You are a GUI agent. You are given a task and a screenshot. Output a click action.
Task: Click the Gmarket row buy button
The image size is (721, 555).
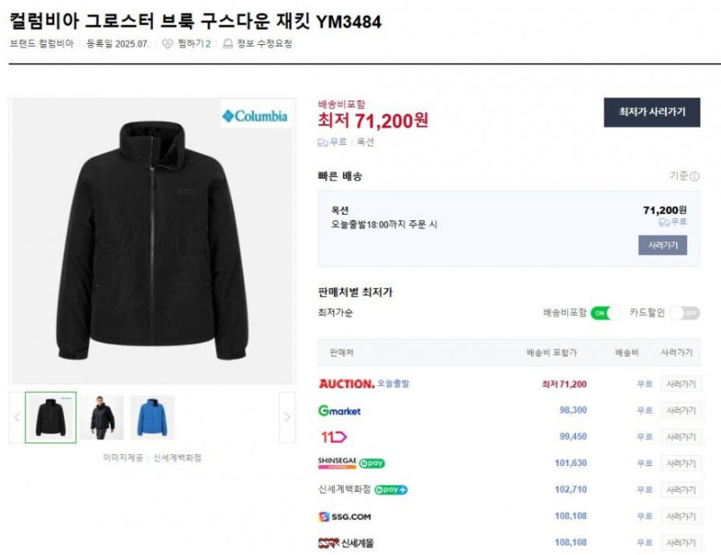[x=680, y=411]
